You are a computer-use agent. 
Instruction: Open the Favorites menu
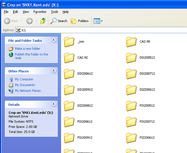(x=40, y=12)
